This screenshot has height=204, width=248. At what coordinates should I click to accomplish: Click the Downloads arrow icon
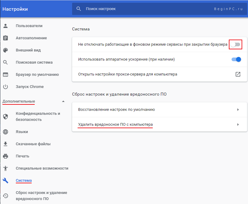pos(5,144)
